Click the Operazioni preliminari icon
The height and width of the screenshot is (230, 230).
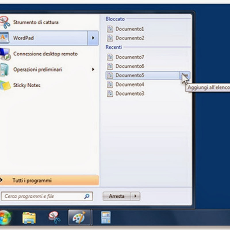pyautogui.click(x=4, y=70)
